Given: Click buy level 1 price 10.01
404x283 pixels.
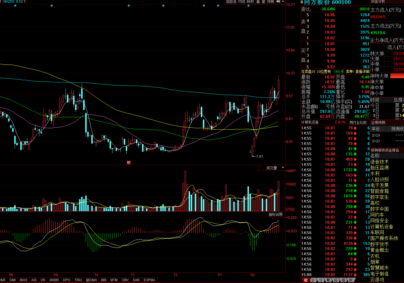Looking at the screenshot, I should (x=330, y=44).
